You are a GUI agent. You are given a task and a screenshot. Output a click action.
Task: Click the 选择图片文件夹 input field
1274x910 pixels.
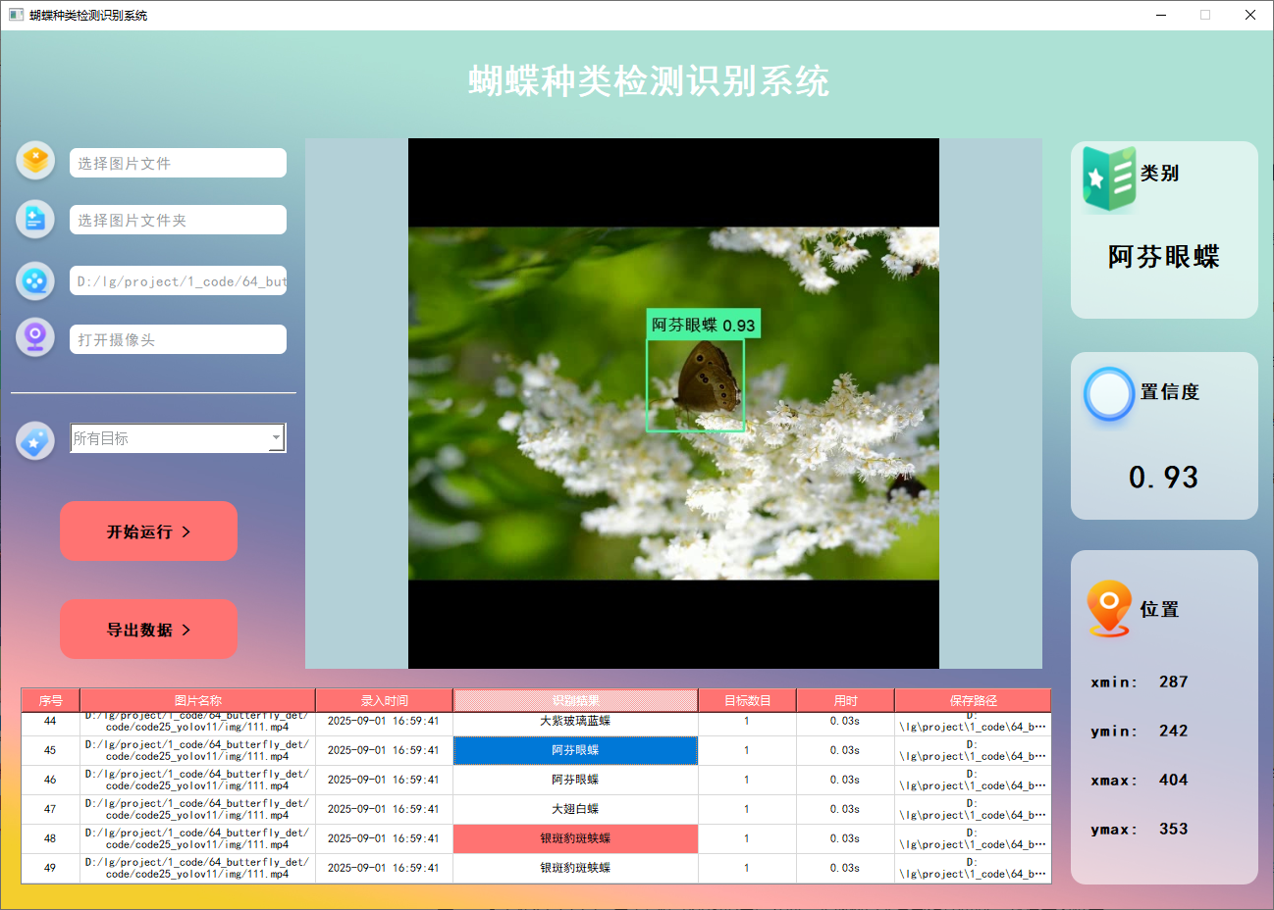pos(178,220)
